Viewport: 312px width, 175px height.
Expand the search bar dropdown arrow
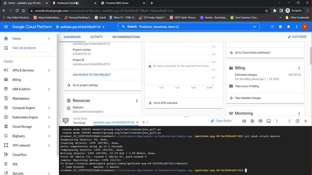tap(254, 27)
